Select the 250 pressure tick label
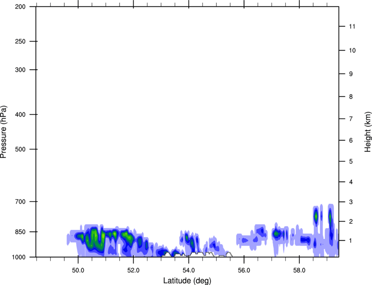The height and width of the screenshot is (285, 372). 20,41
